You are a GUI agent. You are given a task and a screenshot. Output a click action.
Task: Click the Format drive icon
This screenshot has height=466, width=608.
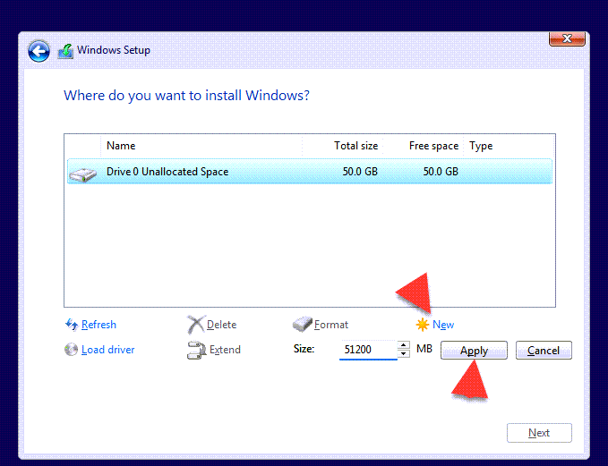[x=303, y=325]
